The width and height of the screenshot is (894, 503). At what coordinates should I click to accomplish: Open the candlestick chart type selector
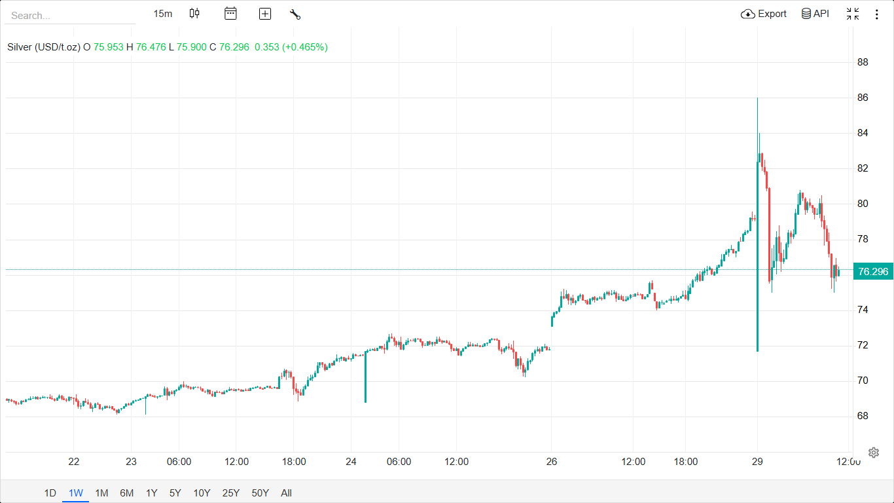(194, 14)
